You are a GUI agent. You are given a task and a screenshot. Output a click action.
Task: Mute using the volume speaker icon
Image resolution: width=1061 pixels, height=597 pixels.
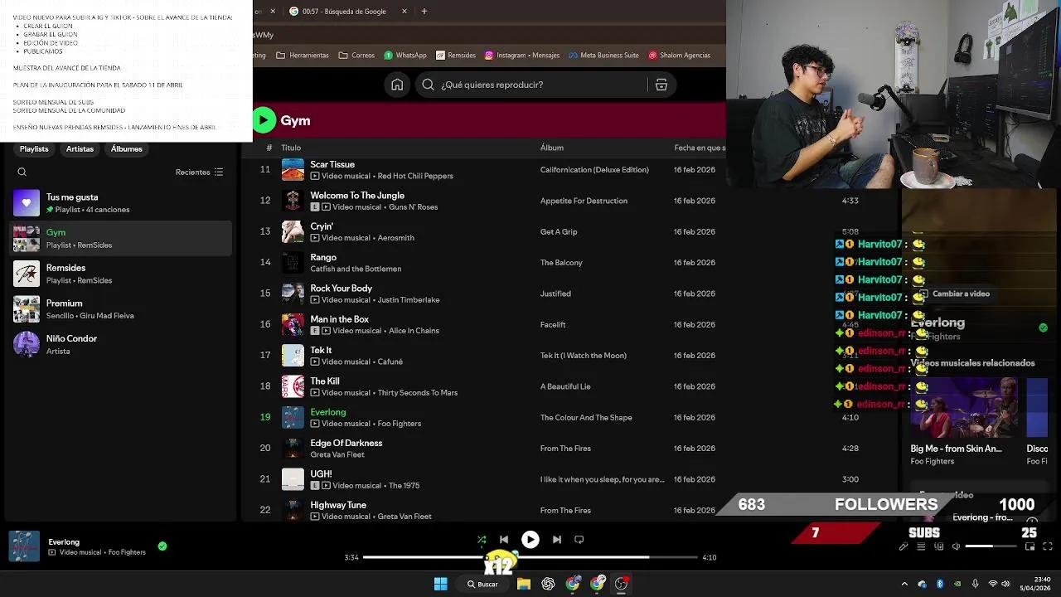[x=956, y=546]
